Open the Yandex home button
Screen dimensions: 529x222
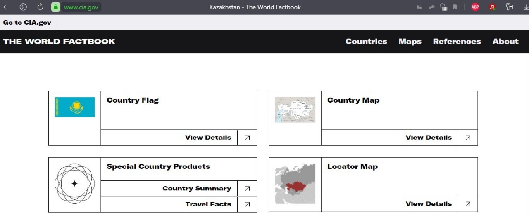(x=23, y=7)
